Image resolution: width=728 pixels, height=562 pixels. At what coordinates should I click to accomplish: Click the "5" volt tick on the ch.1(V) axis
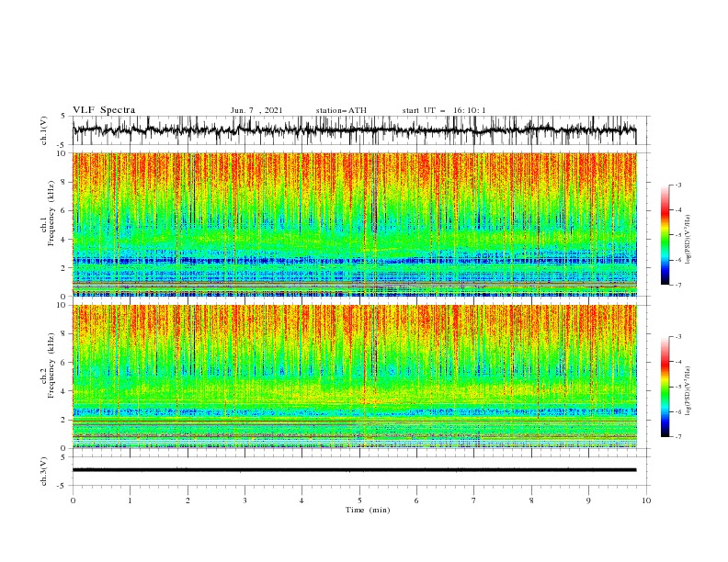coord(63,116)
